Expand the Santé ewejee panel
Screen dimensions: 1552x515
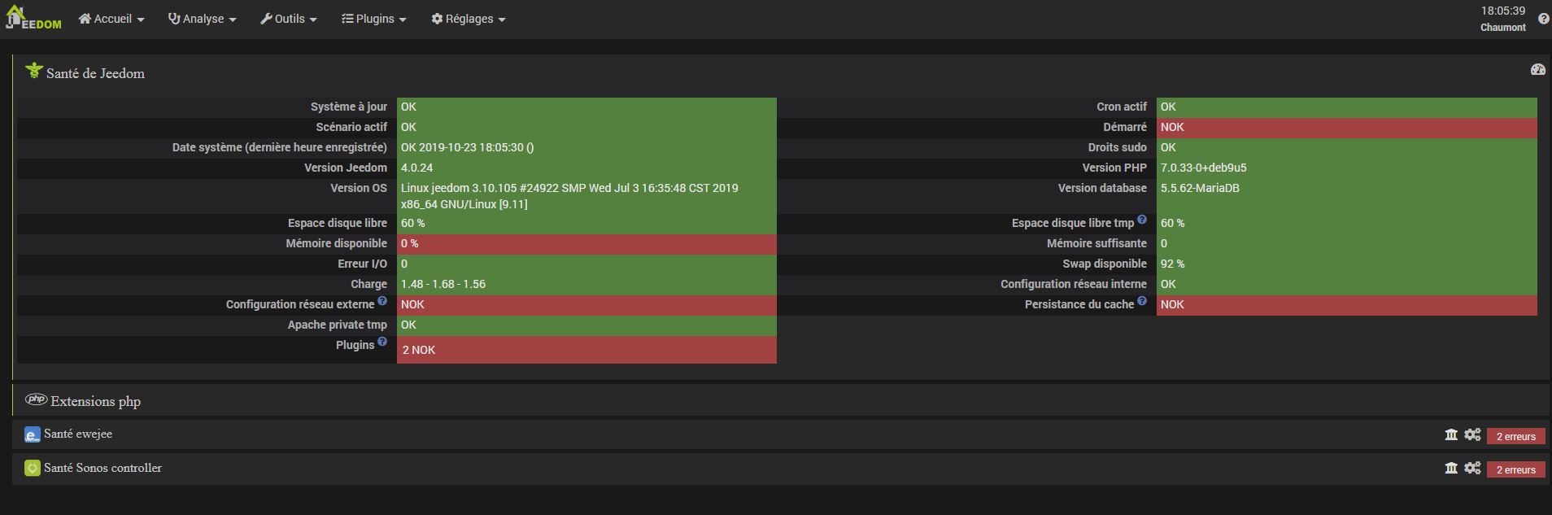78,434
